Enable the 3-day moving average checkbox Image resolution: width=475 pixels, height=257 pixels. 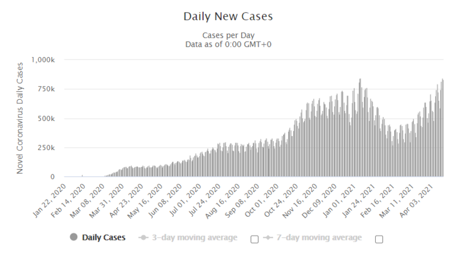255,239
